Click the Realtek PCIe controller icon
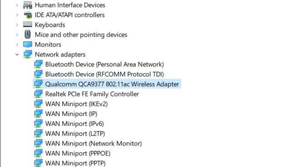295x167 pixels. tap(38, 94)
